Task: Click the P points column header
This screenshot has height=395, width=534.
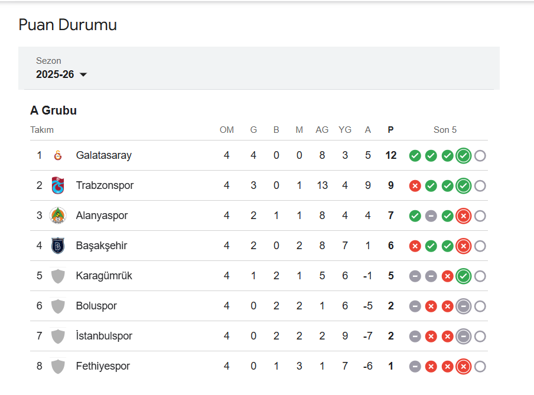Action: [x=390, y=130]
